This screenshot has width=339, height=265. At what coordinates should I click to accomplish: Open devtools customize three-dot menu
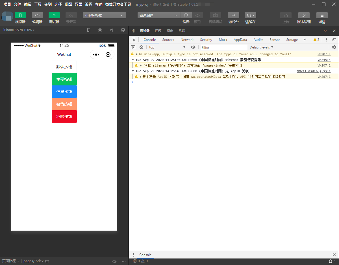(326, 40)
